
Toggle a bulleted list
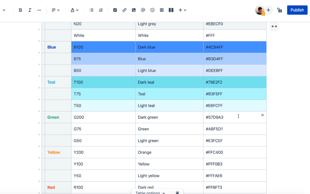coord(91,10)
